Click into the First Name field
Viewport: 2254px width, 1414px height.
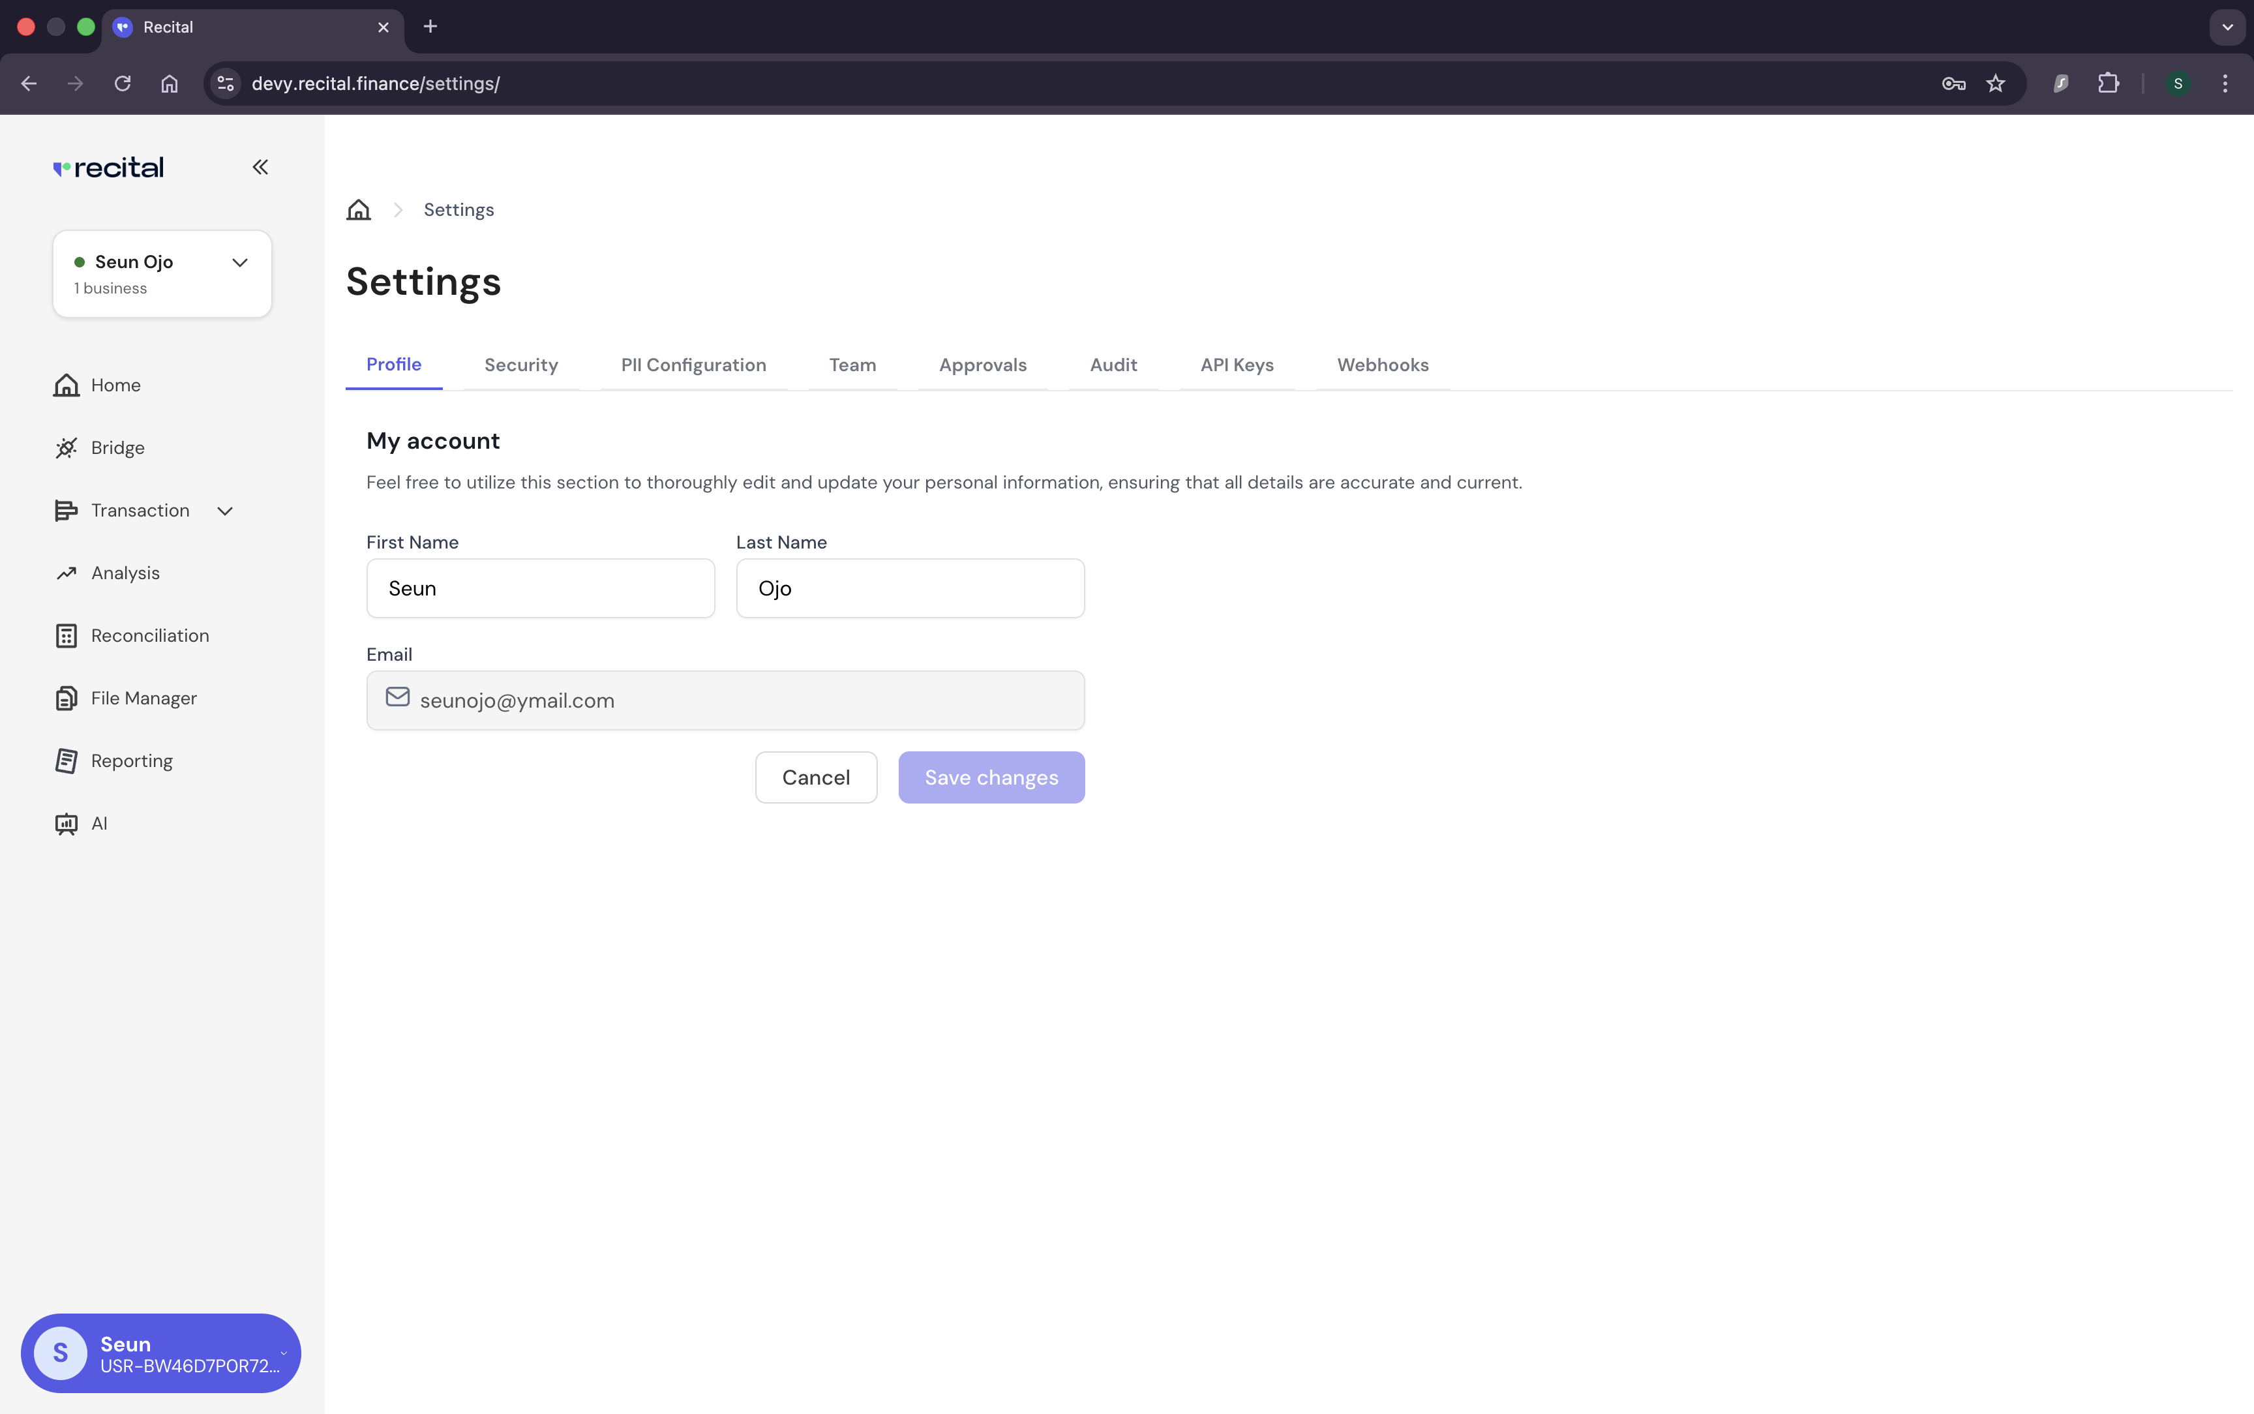(x=541, y=588)
